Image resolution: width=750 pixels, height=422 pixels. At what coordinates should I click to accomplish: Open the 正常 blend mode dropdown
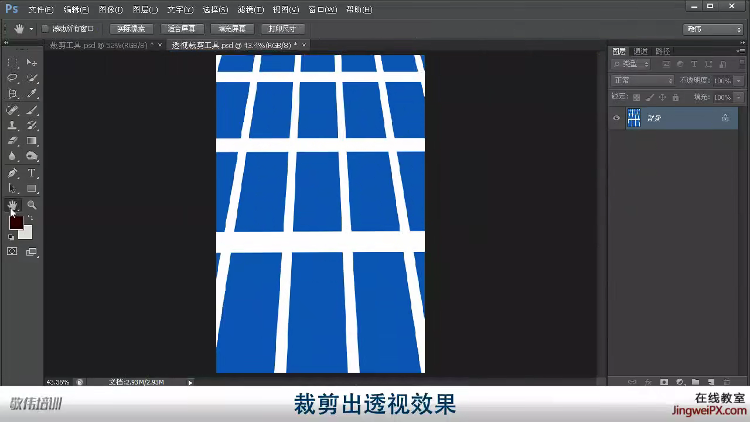coord(643,80)
